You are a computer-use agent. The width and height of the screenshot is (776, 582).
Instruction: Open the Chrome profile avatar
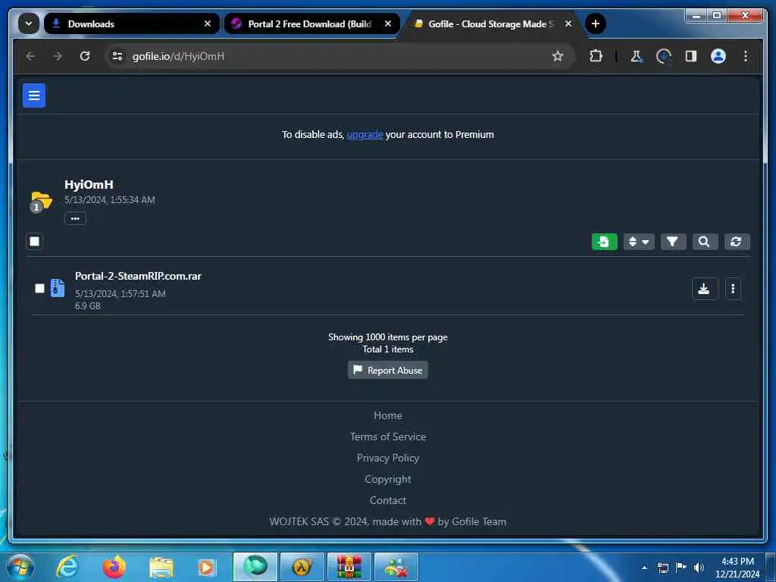(x=718, y=56)
